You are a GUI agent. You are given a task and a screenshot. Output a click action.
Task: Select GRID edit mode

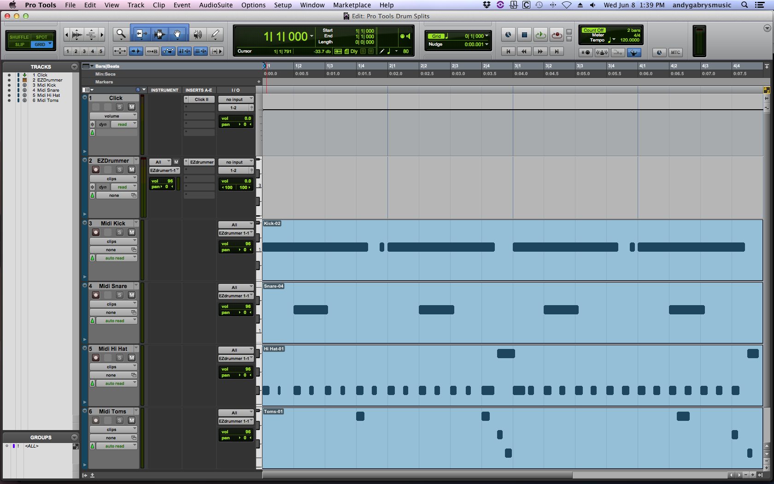click(42, 44)
